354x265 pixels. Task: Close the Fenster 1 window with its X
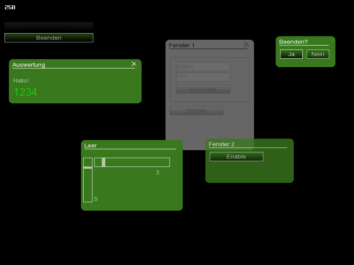(246, 45)
